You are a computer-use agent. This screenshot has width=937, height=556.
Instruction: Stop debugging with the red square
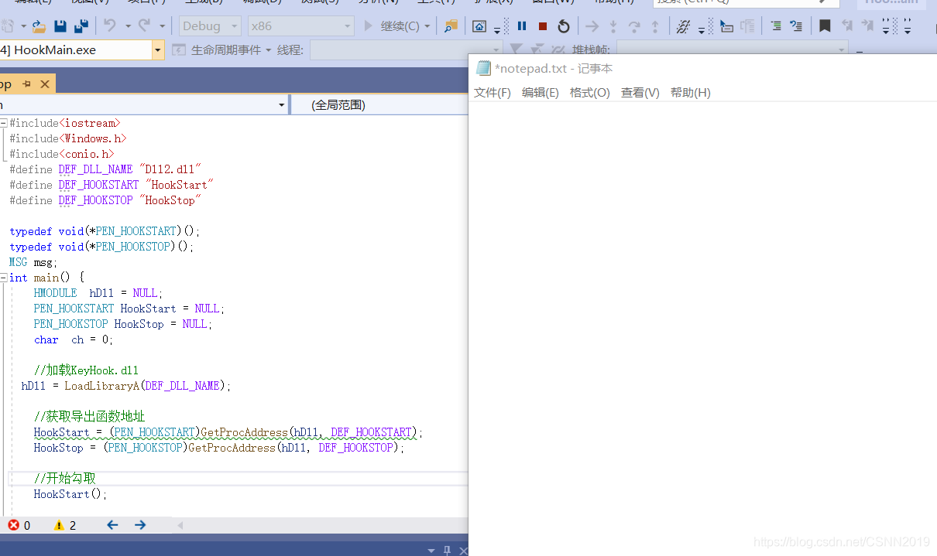(543, 26)
